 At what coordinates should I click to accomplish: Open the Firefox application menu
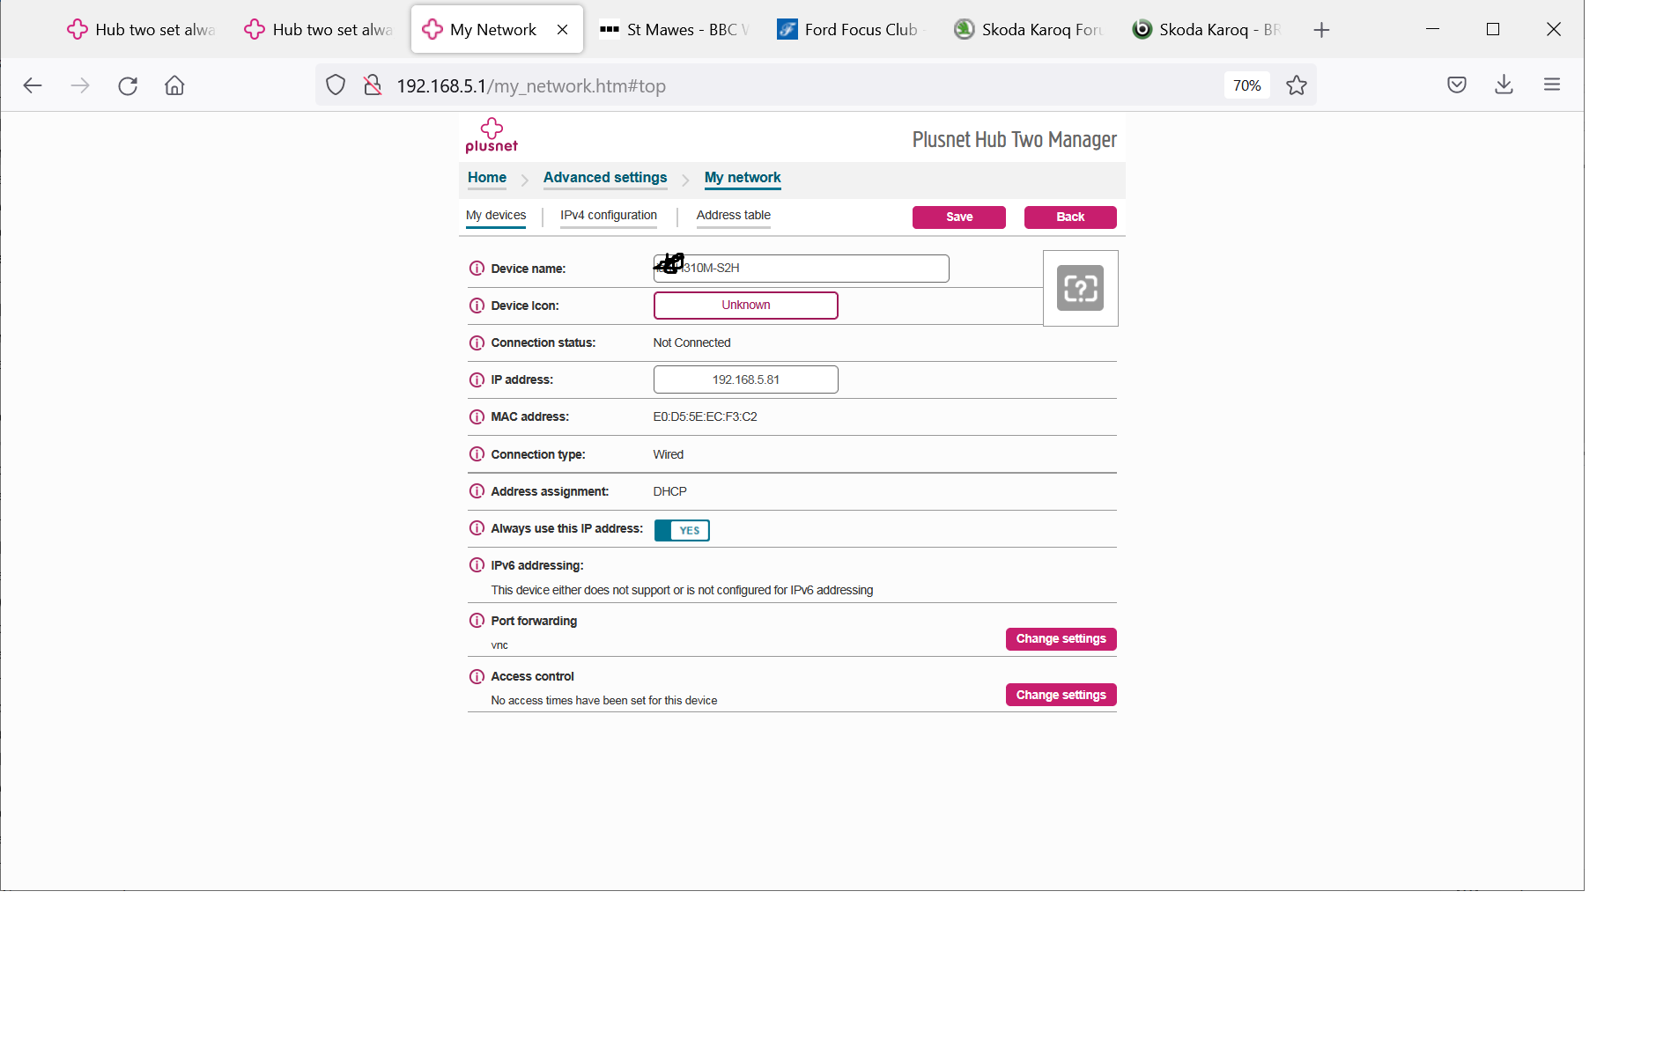point(1551,85)
